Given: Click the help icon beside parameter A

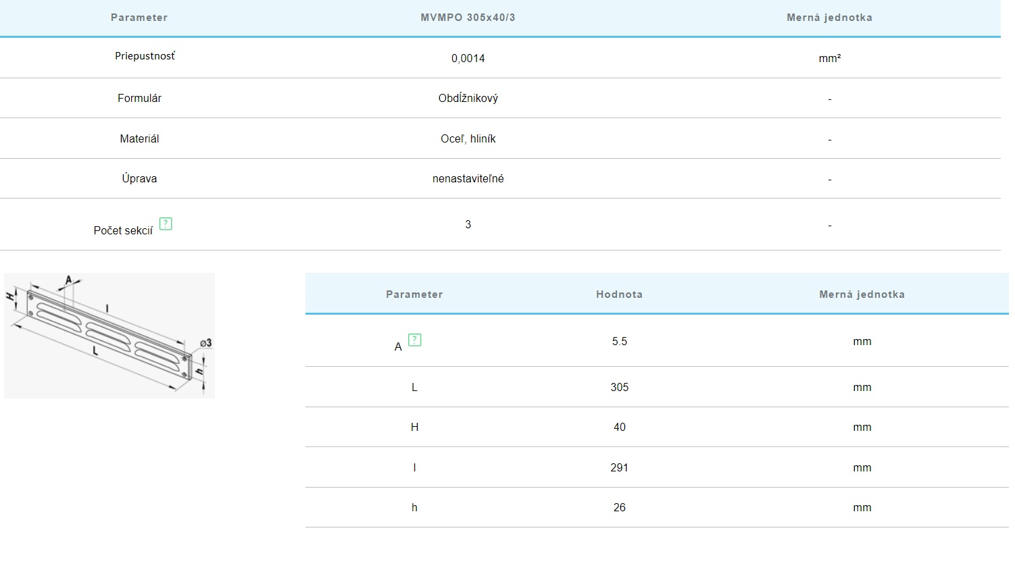Looking at the screenshot, I should 415,340.
